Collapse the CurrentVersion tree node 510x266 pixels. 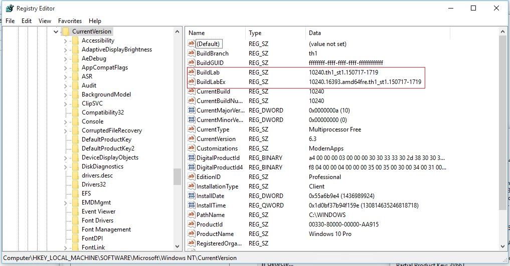(56, 31)
